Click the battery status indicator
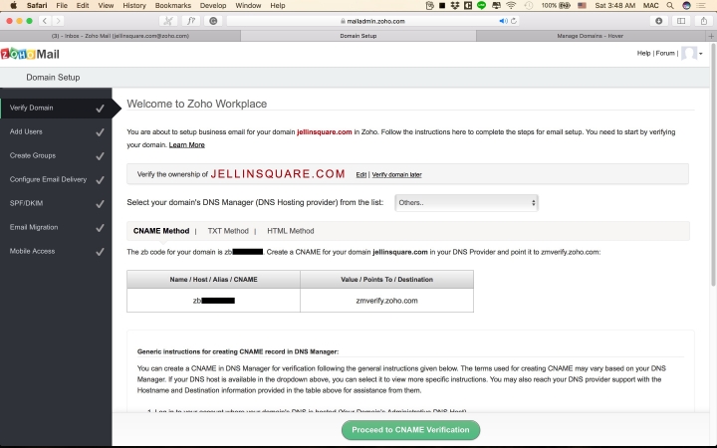The image size is (717, 448). (556, 6)
